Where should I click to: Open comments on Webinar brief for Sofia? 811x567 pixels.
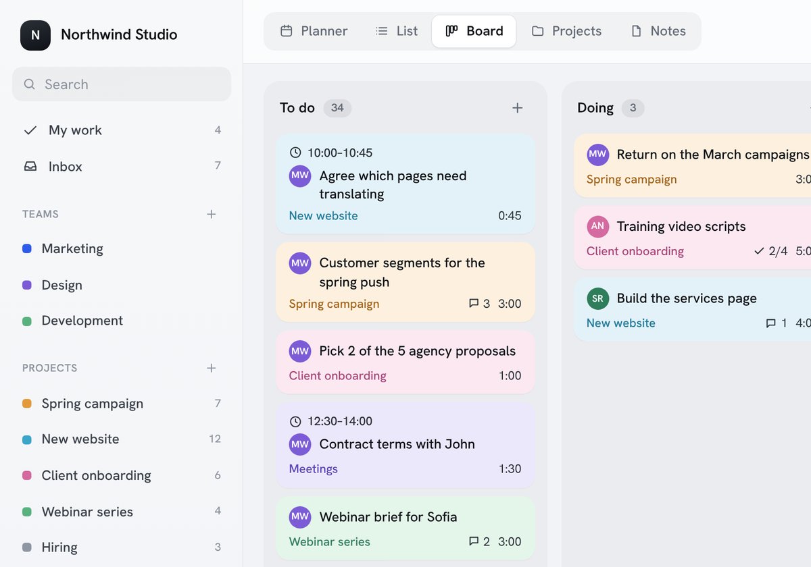click(479, 541)
